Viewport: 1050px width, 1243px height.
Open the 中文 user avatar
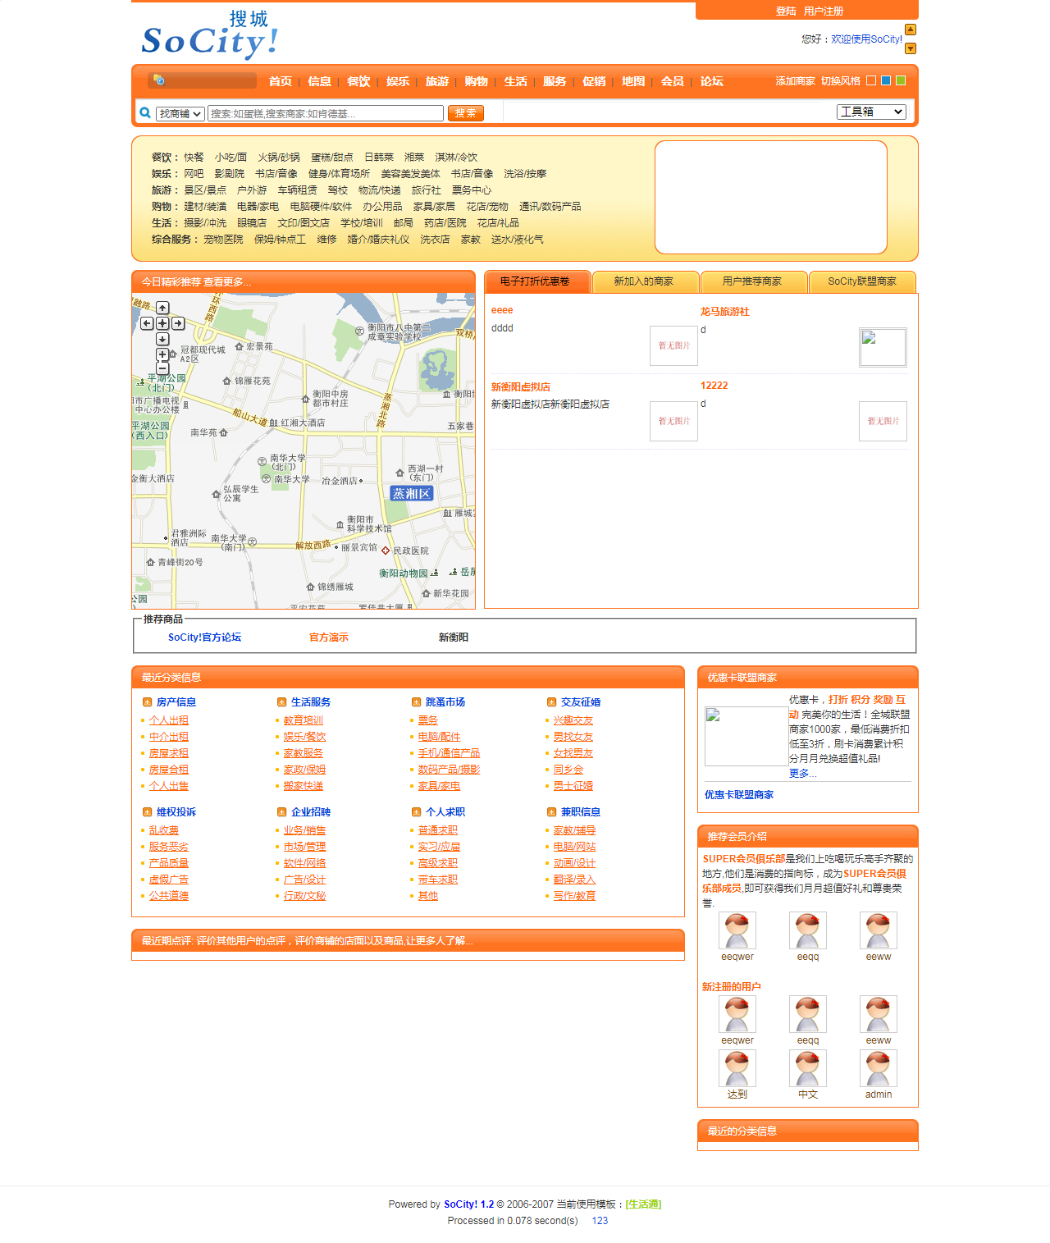(807, 1068)
